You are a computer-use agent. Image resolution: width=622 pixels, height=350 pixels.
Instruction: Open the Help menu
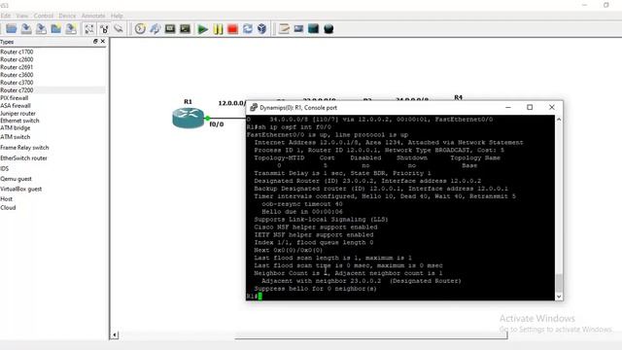pos(117,16)
